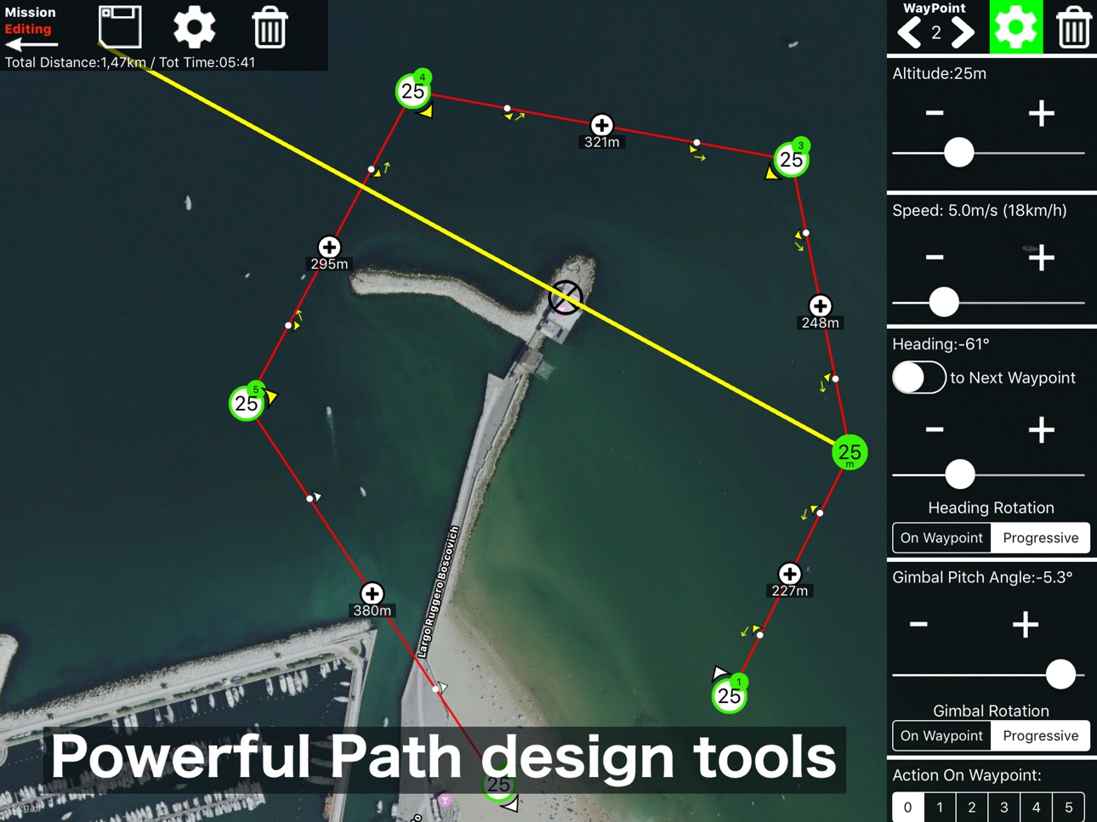Click the Largo Ruggero Boscovich street label

pyautogui.click(x=439, y=592)
